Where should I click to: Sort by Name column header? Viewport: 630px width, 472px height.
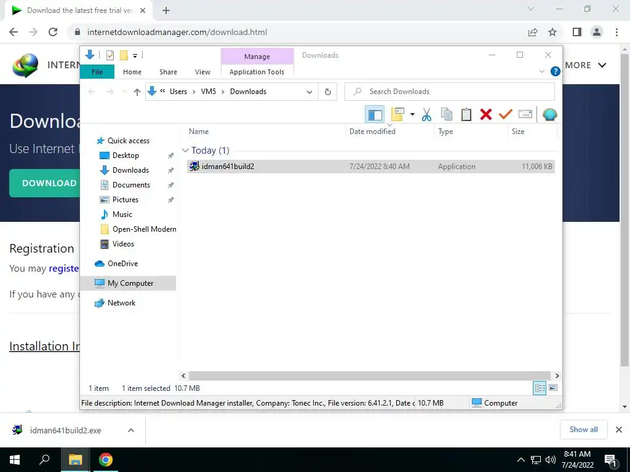pos(199,132)
